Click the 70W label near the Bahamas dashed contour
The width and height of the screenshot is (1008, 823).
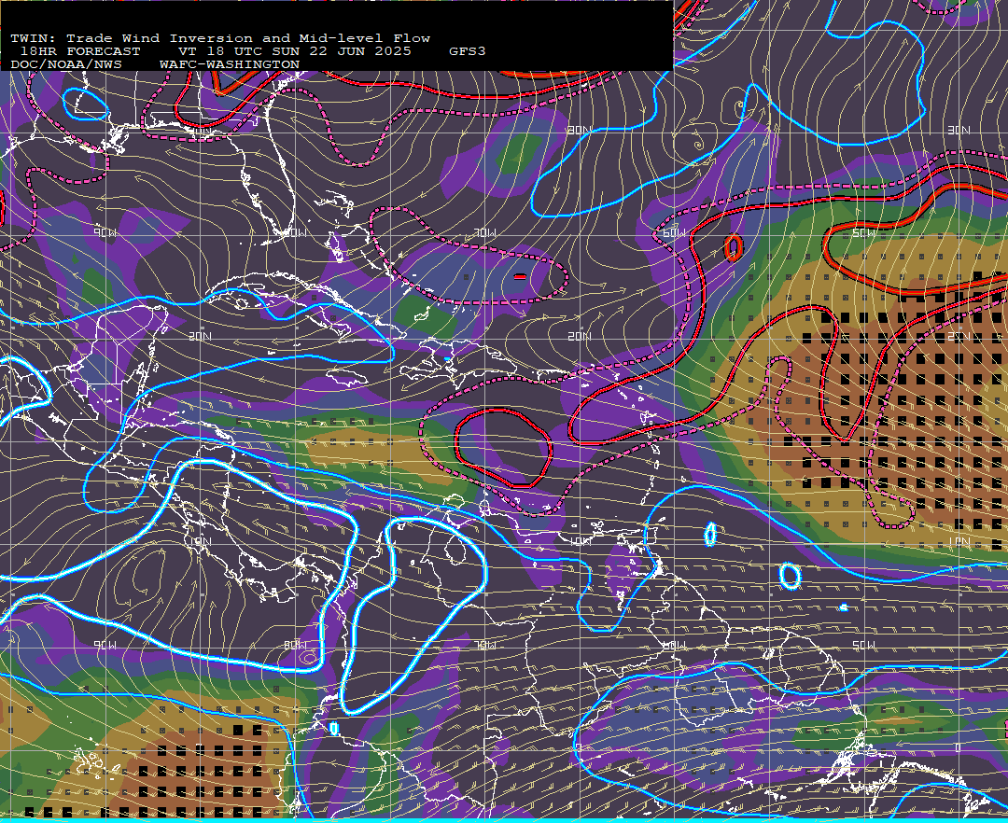pyautogui.click(x=484, y=232)
